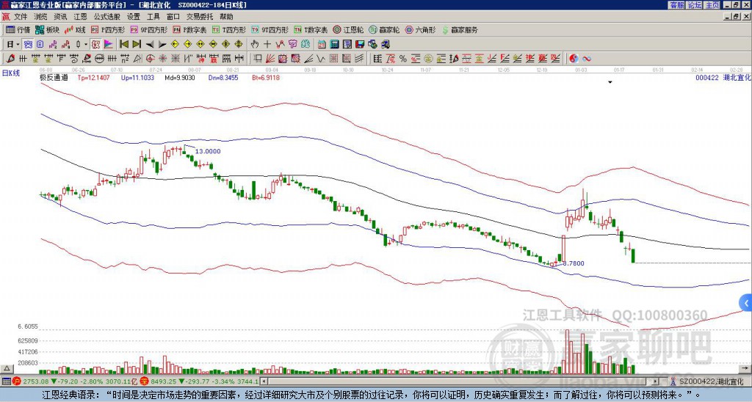This screenshot has height=402, width=752.
Task: Click the 8493.25 index status value
Action: click(x=164, y=381)
